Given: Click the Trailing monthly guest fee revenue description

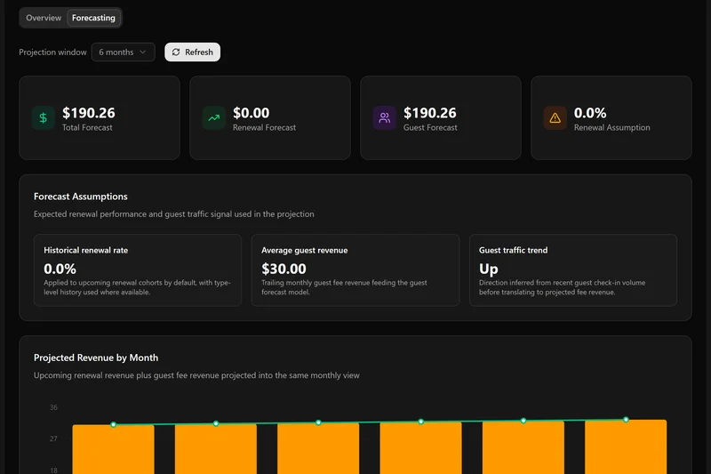Looking at the screenshot, I should point(344,287).
